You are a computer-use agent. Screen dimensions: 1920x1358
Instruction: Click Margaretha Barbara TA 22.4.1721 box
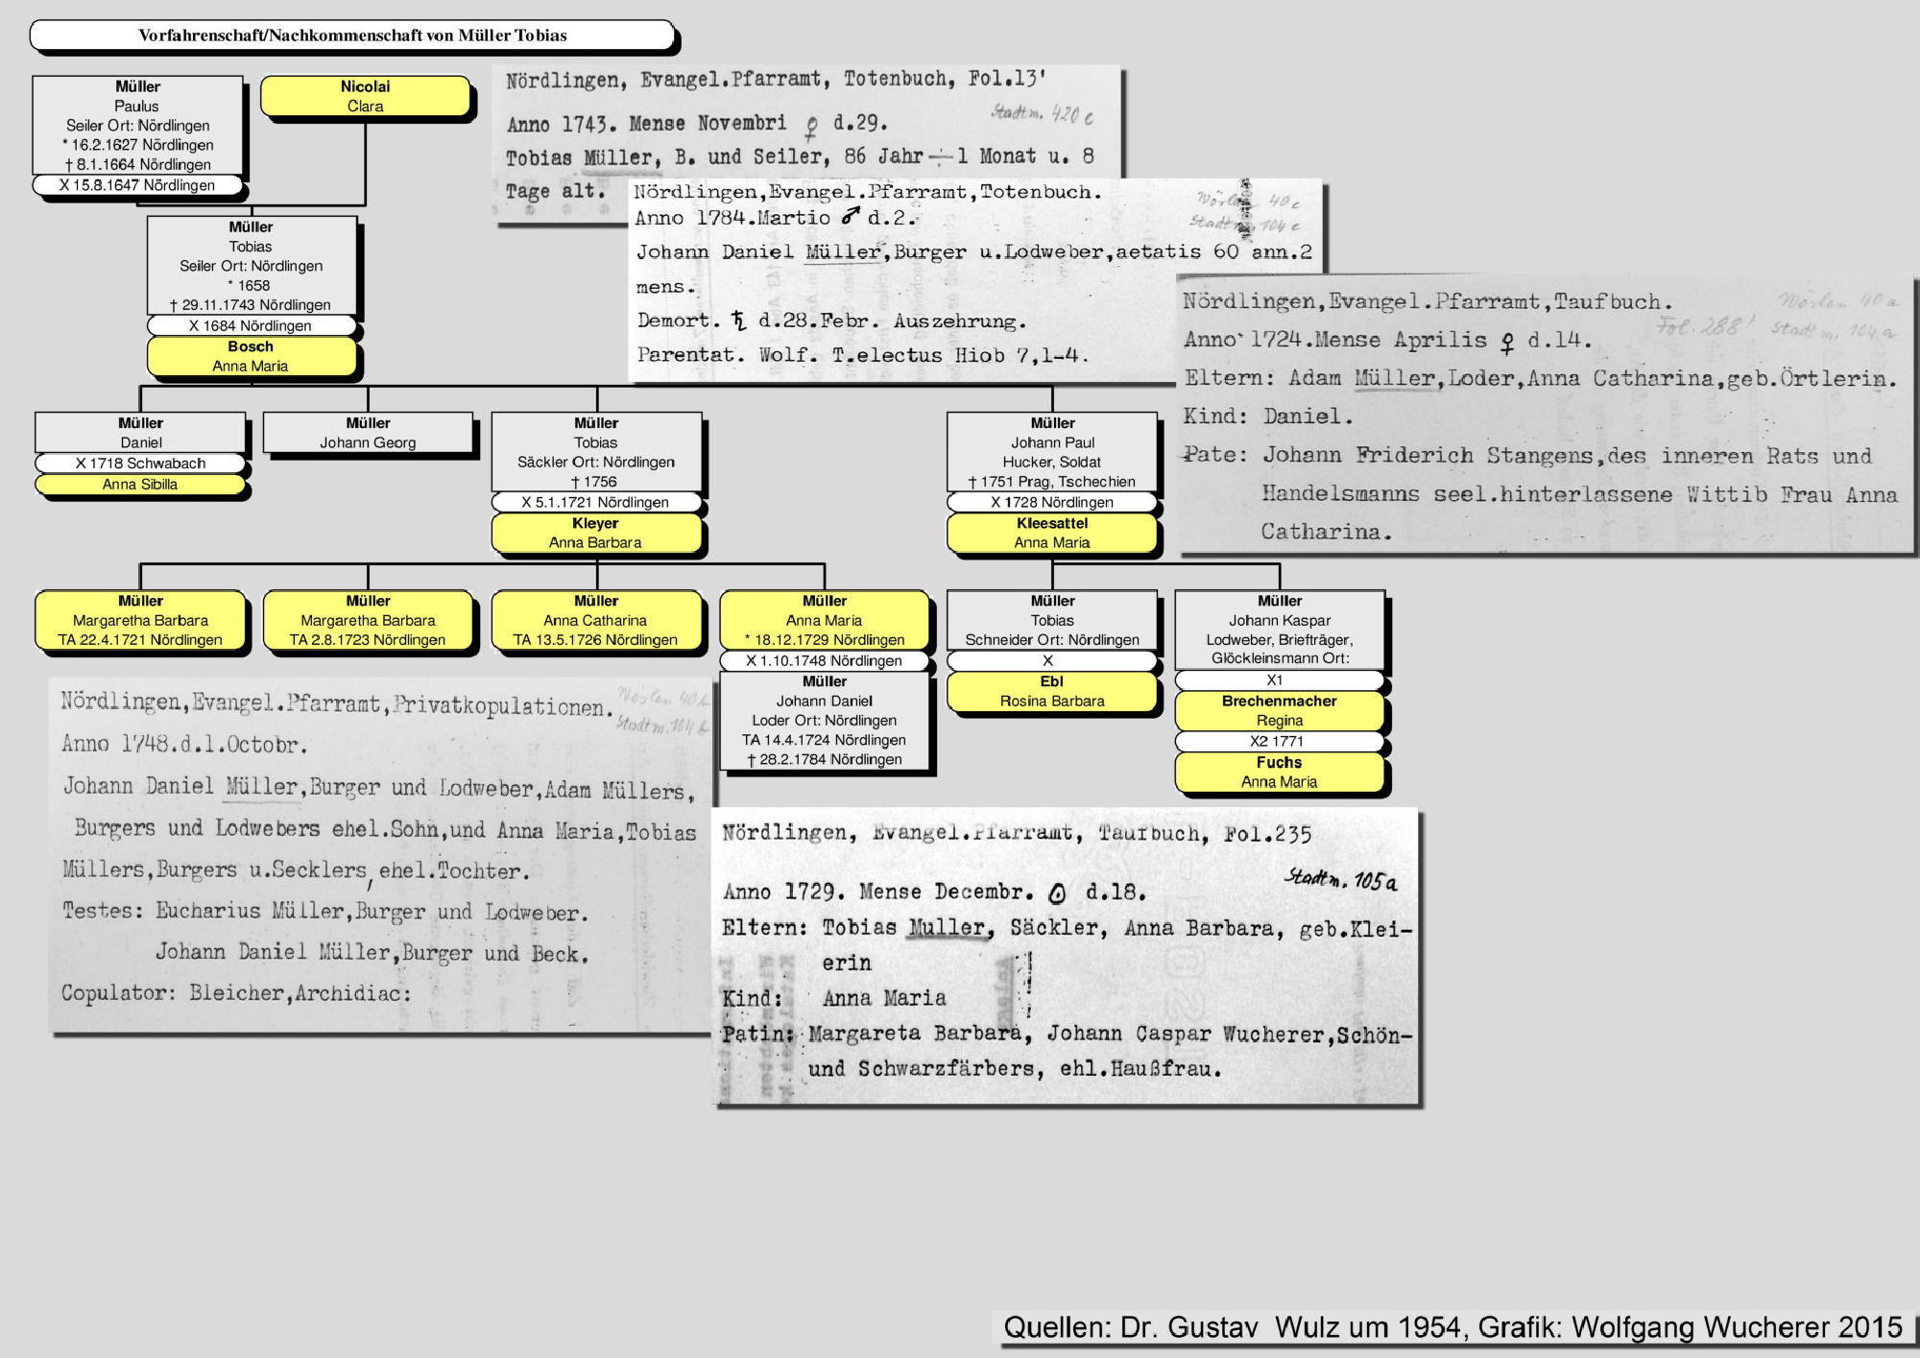click(x=140, y=620)
